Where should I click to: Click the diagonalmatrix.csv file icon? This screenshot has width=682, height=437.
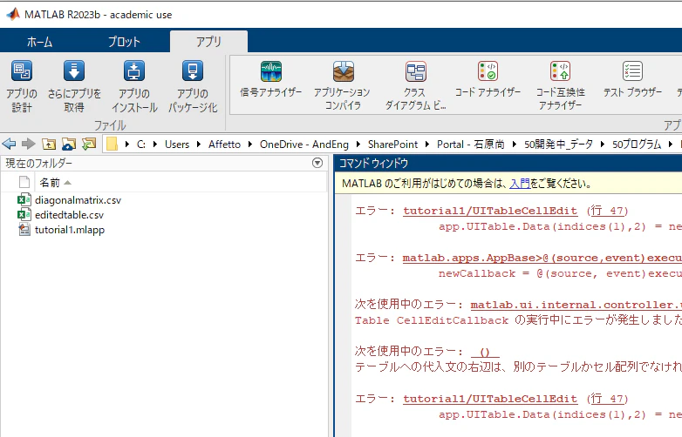24,199
